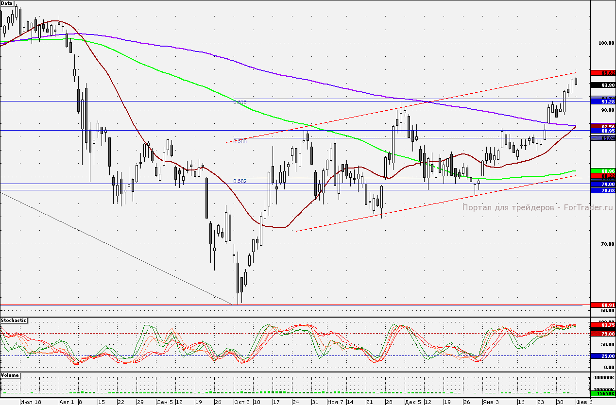Select the blue 86.95 level tag
Image resolution: width=616 pixels, height=405 pixels.
pyautogui.click(x=602, y=131)
